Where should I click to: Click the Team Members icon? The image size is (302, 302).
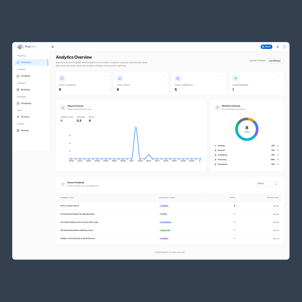[x=235, y=78]
